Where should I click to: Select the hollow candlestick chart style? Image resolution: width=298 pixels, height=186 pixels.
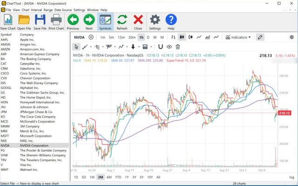click(190, 37)
